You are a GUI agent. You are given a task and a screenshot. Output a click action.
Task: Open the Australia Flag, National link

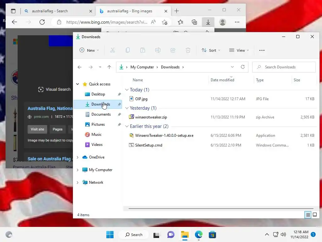[x=50, y=108]
